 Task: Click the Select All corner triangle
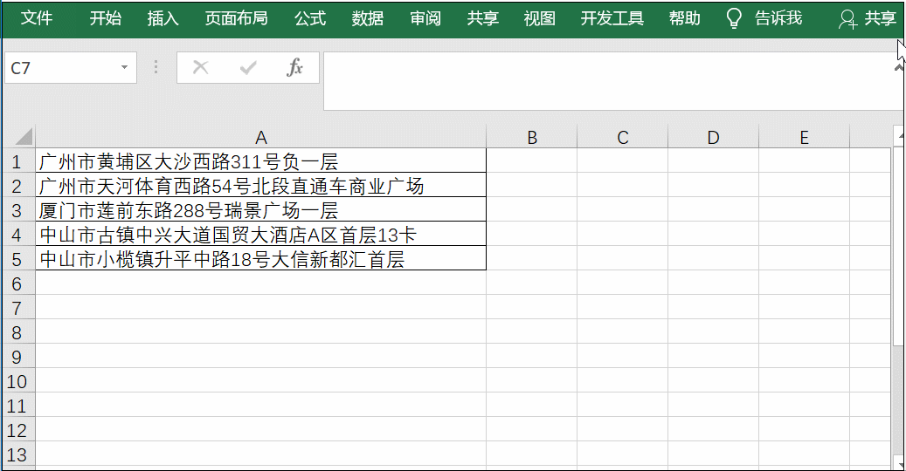pyautogui.click(x=24, y=137)
